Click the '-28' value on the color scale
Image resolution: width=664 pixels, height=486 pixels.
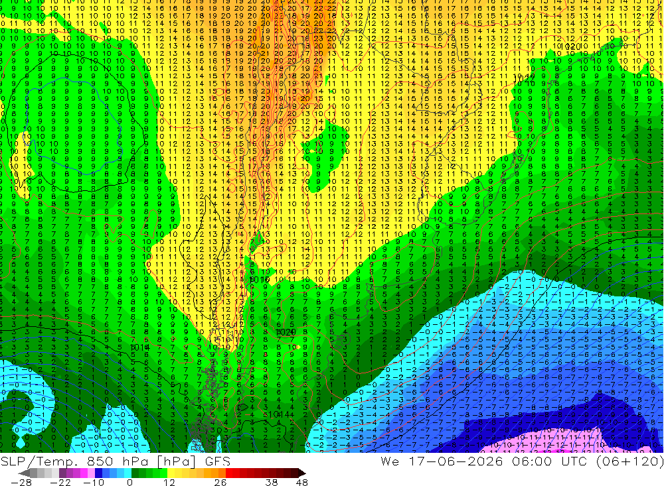click(21, 482)
